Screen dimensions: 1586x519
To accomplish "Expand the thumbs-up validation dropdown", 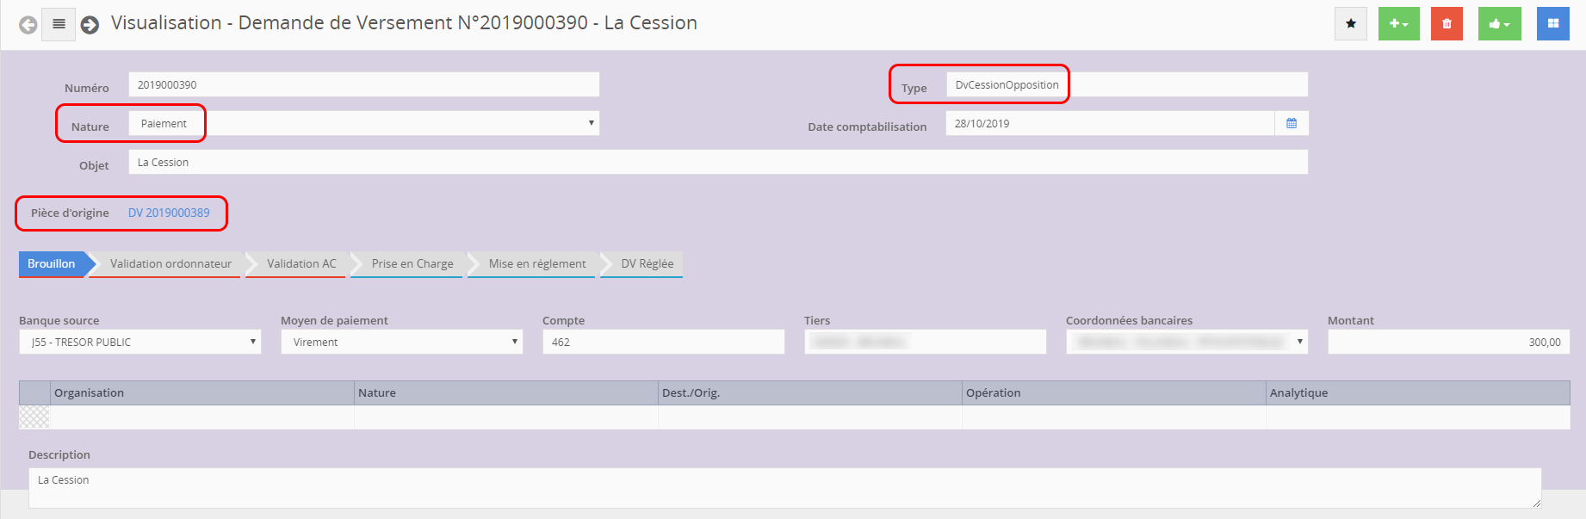I will coord(1499,24).
